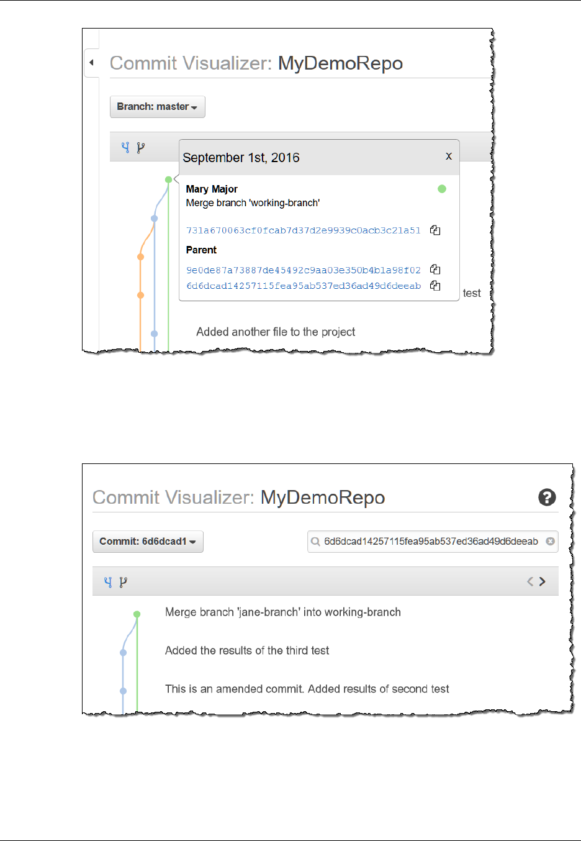581x841 pixels.
Task: Go to next page with right chevron
Action: click(543, 581)
